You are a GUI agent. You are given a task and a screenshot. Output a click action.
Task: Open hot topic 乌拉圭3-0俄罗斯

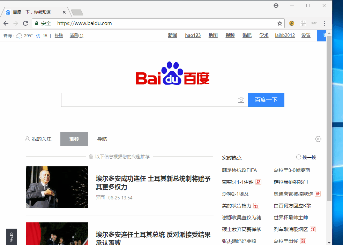(292, 170)
